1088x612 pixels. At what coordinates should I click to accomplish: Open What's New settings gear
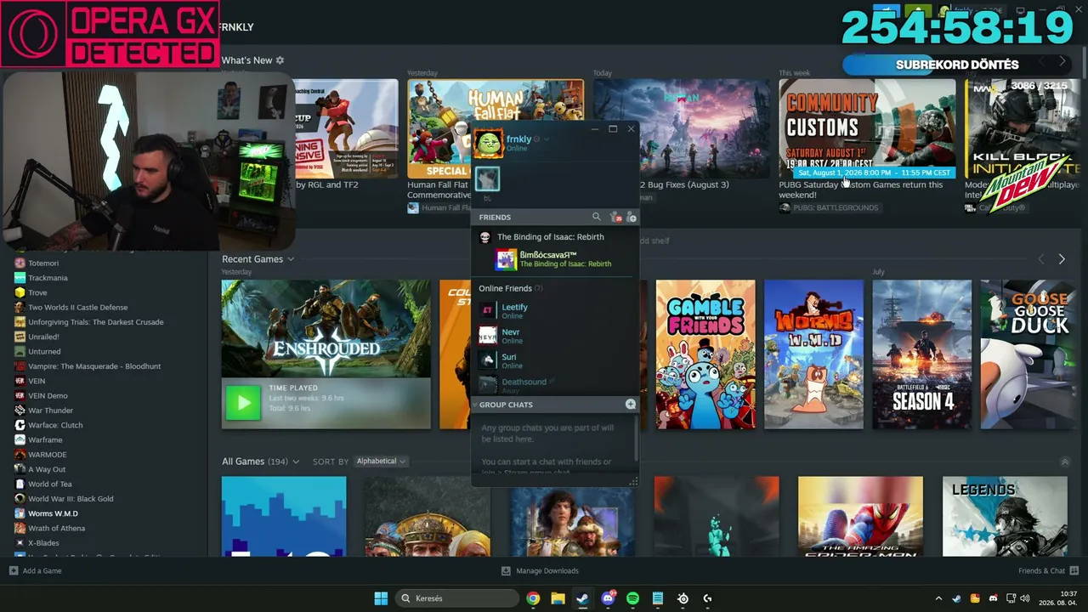click(280, 60)
